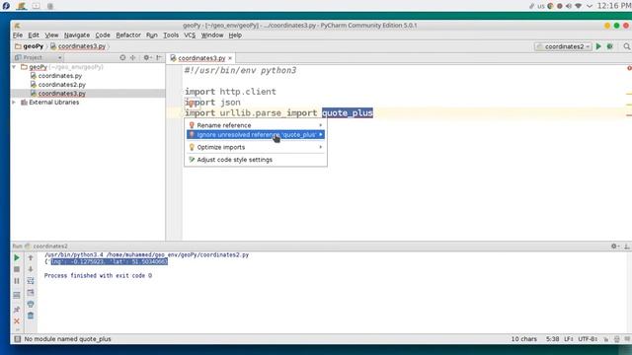Open the Project view selector dropdown
This screenshot has width=632, height=355.
pos(39,57)
